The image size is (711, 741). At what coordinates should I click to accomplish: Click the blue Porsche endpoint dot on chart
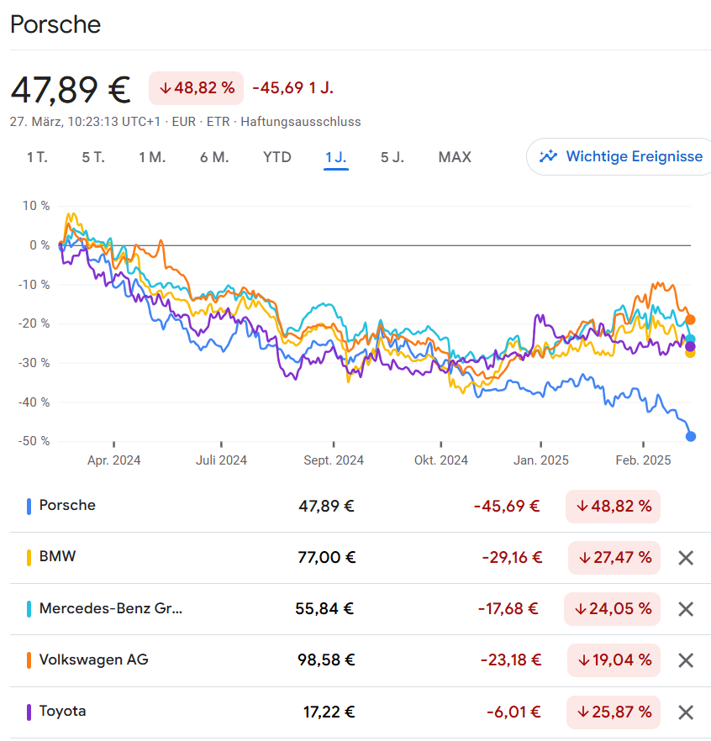tap(690, 436)
